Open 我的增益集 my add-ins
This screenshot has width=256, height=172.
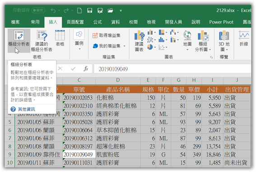point(107,46)
